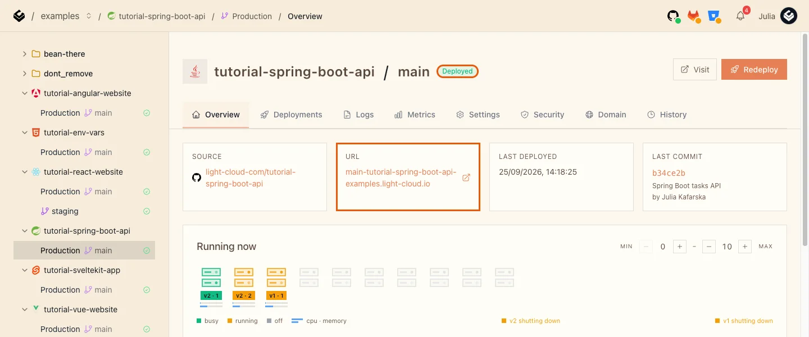Collapse tutorial-react-website tree node
809x337 pixels.
coord(24,172)
